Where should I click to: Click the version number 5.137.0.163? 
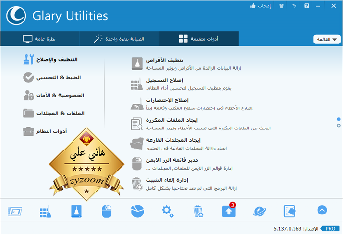tap(288, 229)
